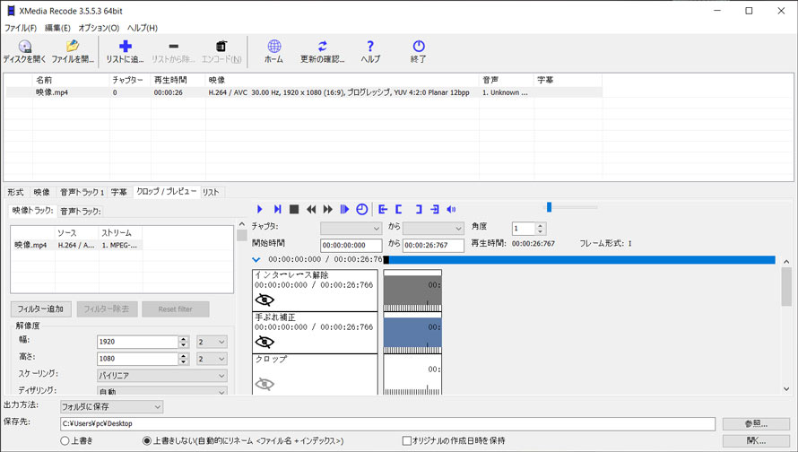Image resolution: width=798 pixels, height=452 pixels.
Task: Add job with the blue plus icon
Action: (126, 47)
